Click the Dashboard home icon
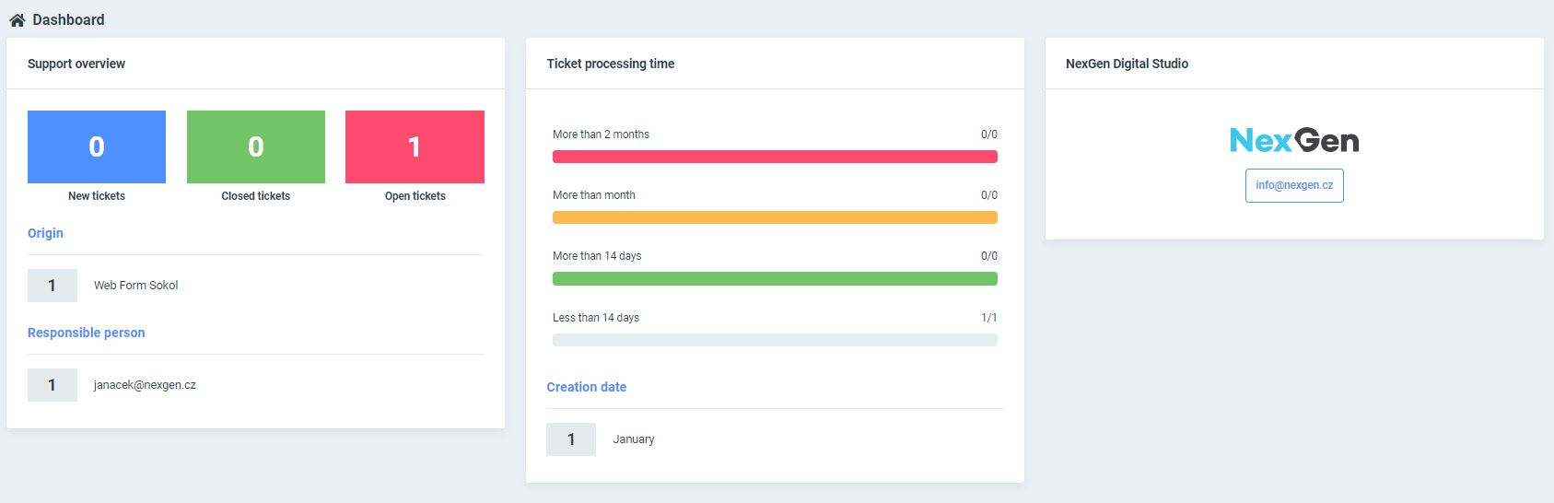The width and height of the screenshot is (1554, 503). pos(17,19)
